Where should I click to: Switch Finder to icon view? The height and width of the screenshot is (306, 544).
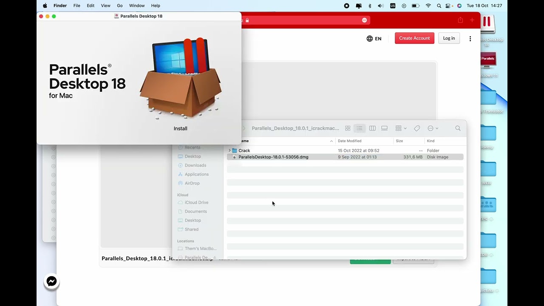pyautogui.click(x=348, y=128)
